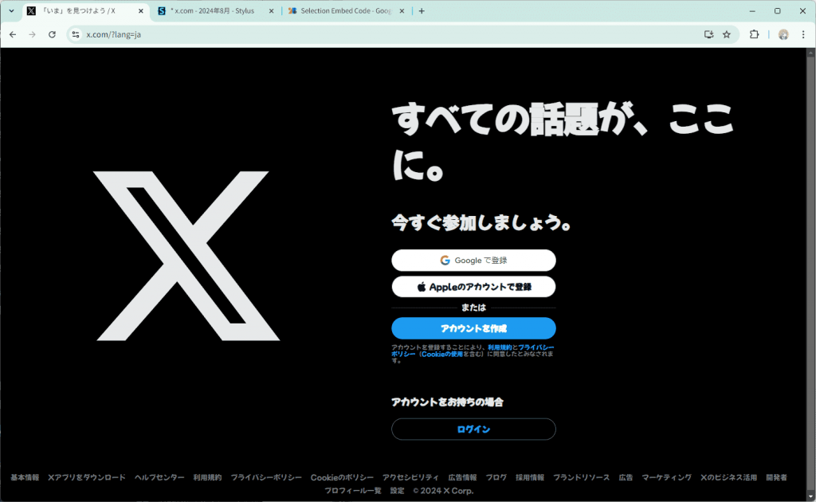
Task: Minimize the browser window
Action: click(752, 11)
